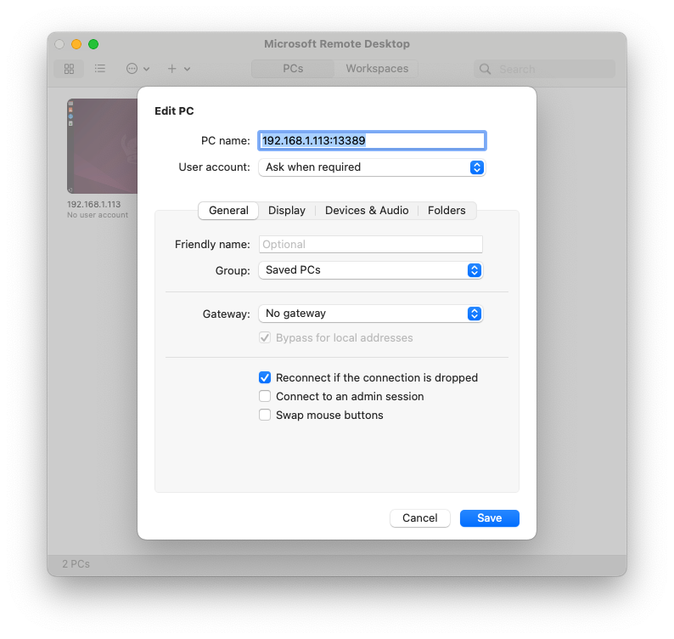Screen dimensions: 674x639
Task: Select the Workspaces tab
Action: (x=377, y=69)
